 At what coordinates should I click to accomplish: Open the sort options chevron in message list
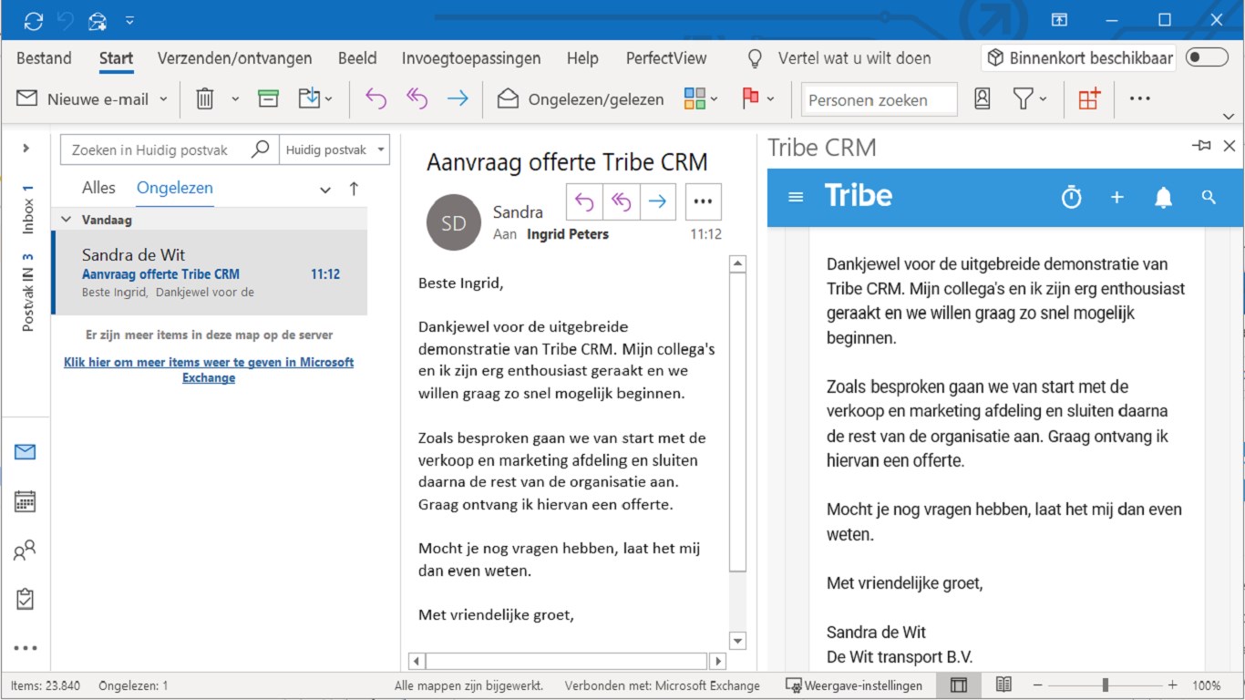[x=325, y=190]
